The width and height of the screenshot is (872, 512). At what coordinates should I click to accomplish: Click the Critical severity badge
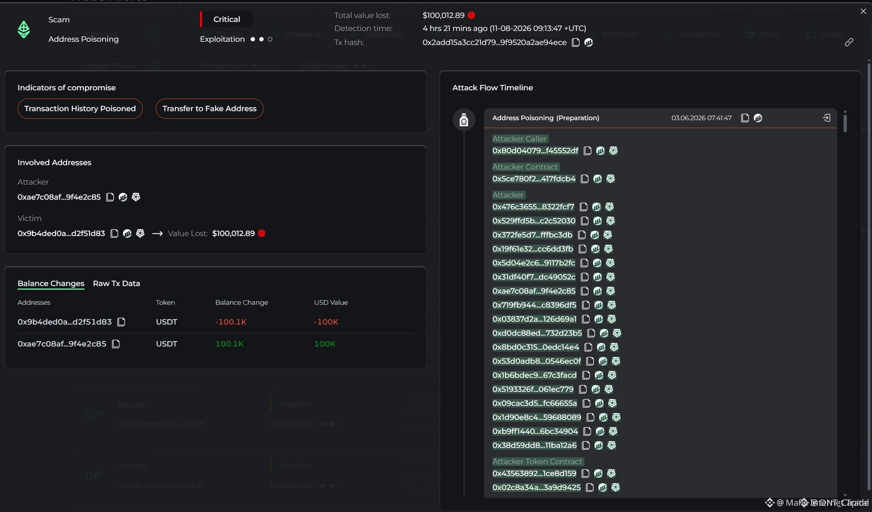227,19
